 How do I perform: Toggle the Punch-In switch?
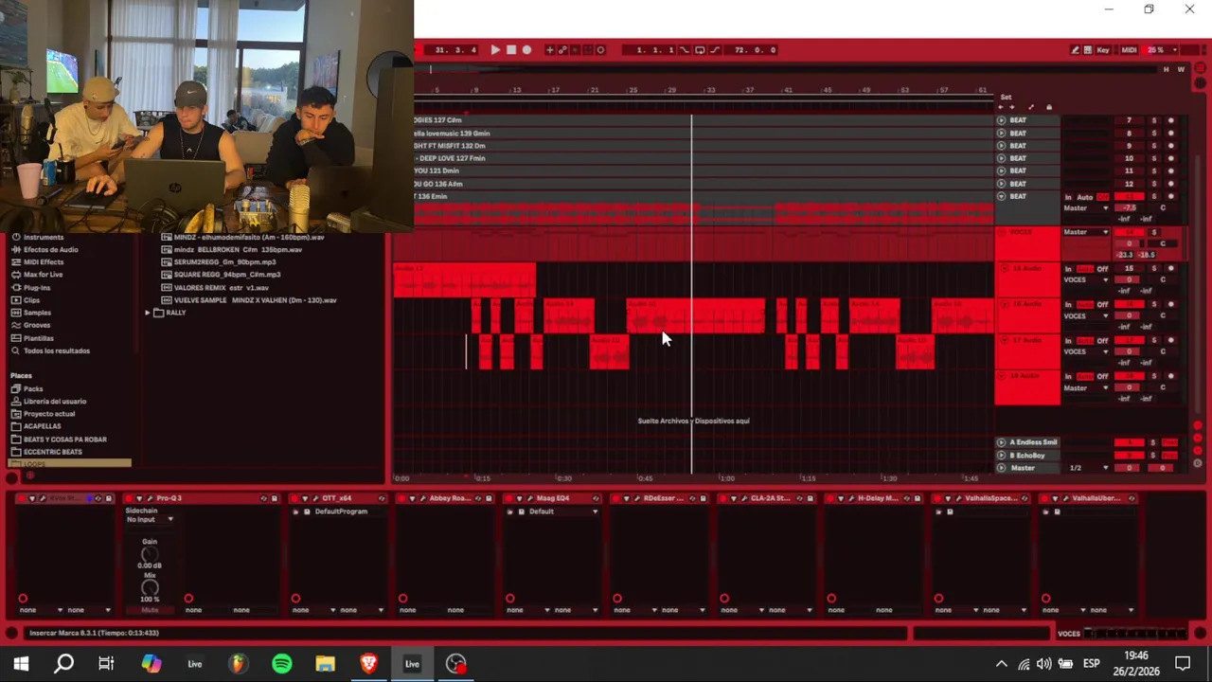(685, 50)
